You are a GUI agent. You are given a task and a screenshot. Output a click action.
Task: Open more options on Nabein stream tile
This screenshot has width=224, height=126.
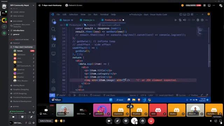coord(53,114)
